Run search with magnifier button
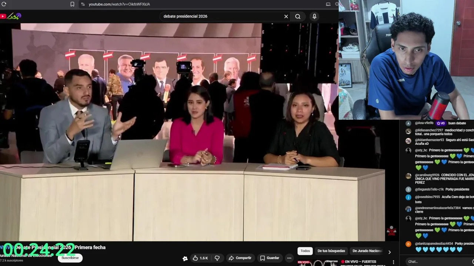474x266 pixels. click(x=298, y=16)
